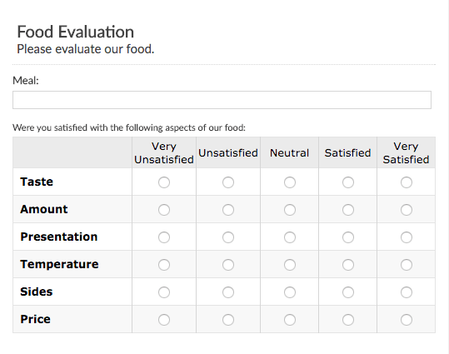
Task: Click the Neutral column header
Action: point(290,153)
